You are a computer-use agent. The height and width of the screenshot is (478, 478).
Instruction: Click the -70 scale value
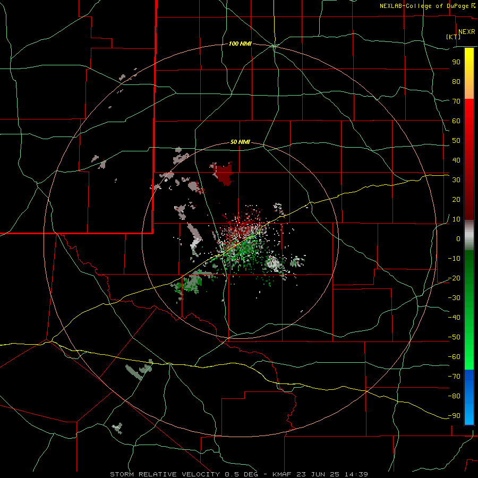pos(454,377)
